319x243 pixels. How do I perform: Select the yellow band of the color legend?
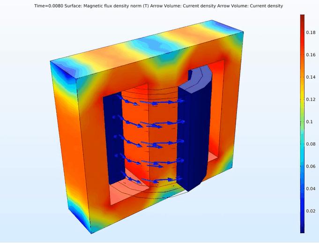pyautogui.click(x=303, y=101)
